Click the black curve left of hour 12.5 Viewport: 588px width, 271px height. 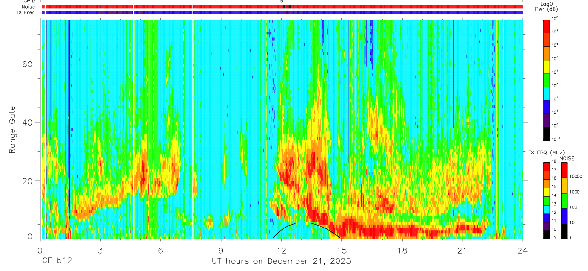[x=285, y=229]
